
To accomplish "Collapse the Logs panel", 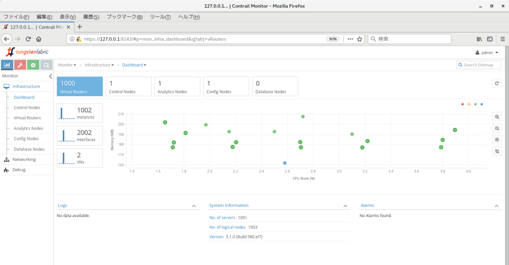I will click(194, 206).
